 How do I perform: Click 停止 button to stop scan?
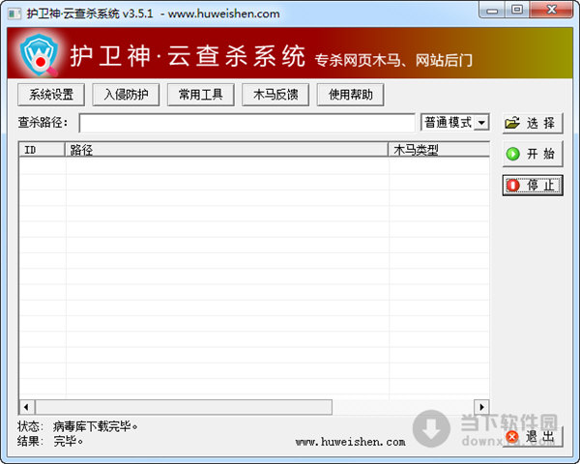coord(533,185)
